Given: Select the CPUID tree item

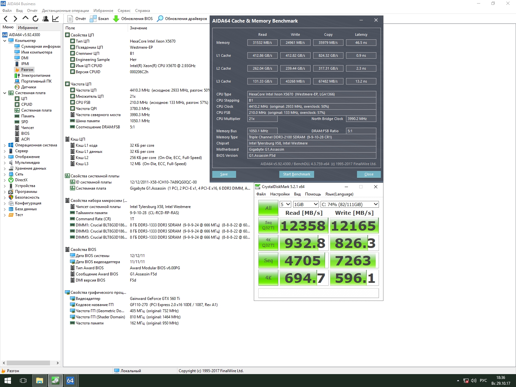Looking at the screenshot, I should [x=24, y=104].
